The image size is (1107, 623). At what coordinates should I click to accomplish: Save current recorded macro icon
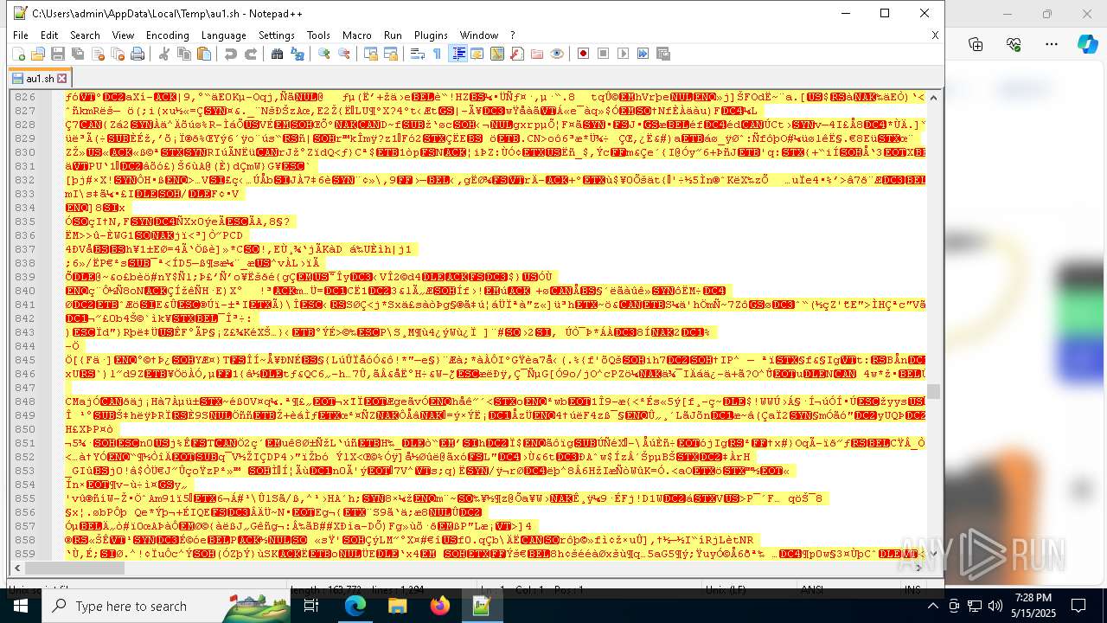tap(663, 54)
